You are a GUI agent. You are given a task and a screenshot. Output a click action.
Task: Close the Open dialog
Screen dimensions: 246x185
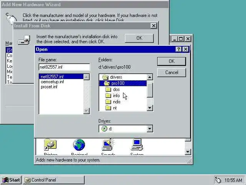click(x=186, y=49)
